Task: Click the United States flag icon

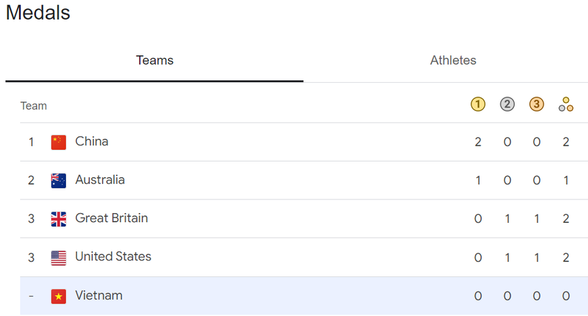Action: point(59,257)
